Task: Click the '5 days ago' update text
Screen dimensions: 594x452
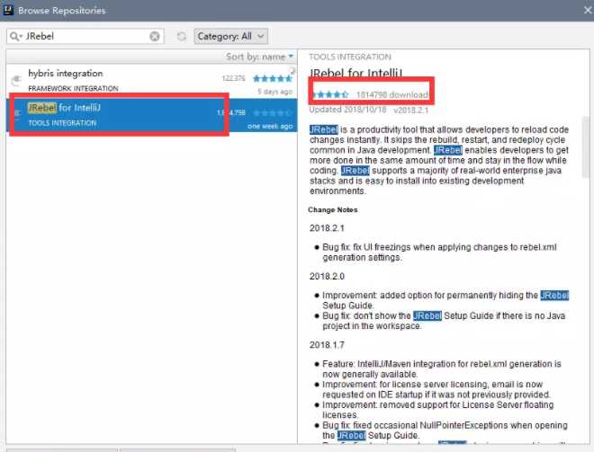Action: click(274, 92)
